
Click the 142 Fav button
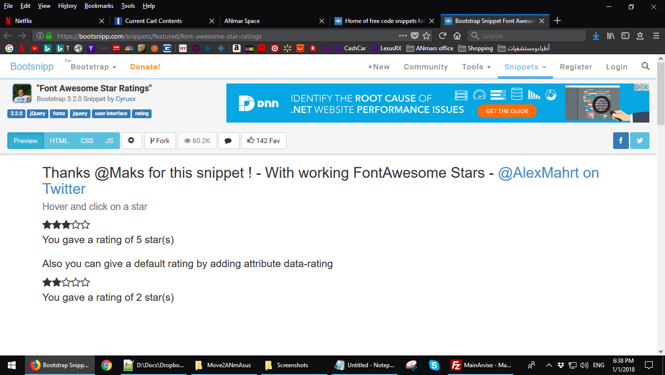(264, 141)
